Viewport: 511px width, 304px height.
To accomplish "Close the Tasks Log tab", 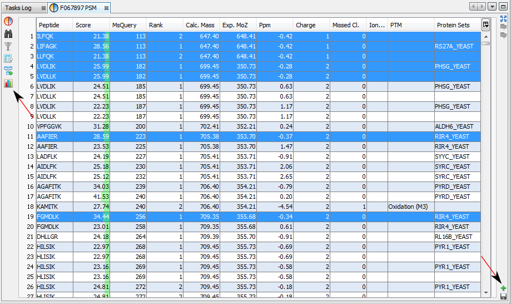I will click(x=42, y=8).
